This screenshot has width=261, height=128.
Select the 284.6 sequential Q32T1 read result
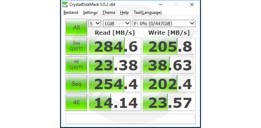[115, 46]
